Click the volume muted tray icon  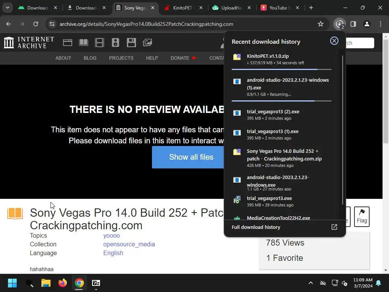[345, 283]
